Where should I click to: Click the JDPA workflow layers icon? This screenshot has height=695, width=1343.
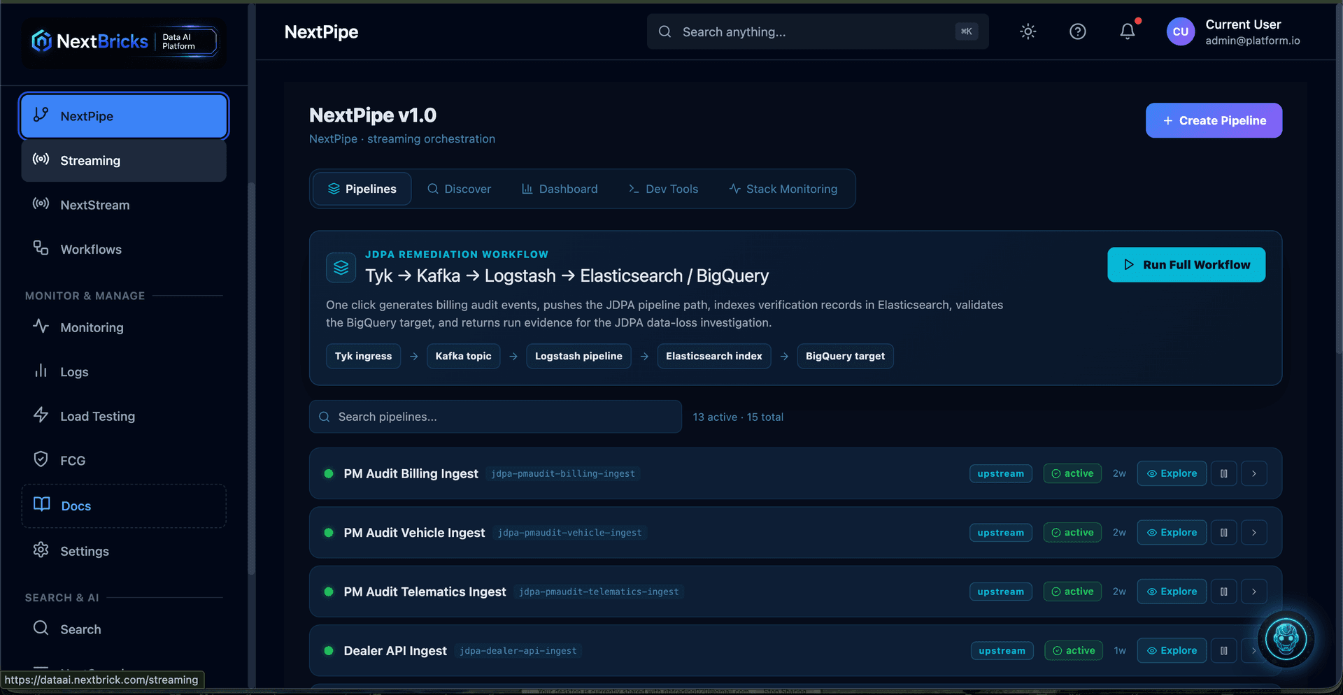(341, 267)
